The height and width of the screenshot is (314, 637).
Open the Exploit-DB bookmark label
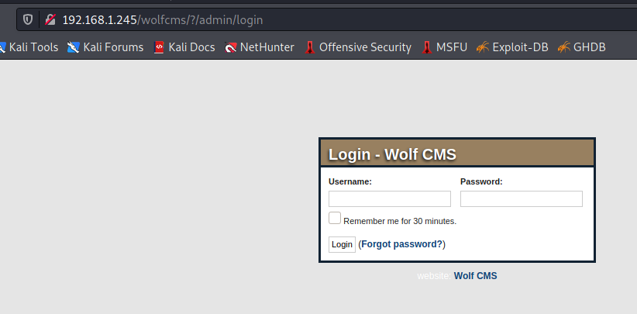click(x=520, y=47)
